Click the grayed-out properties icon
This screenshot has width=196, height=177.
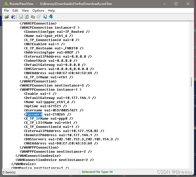[x=39, y=17]
